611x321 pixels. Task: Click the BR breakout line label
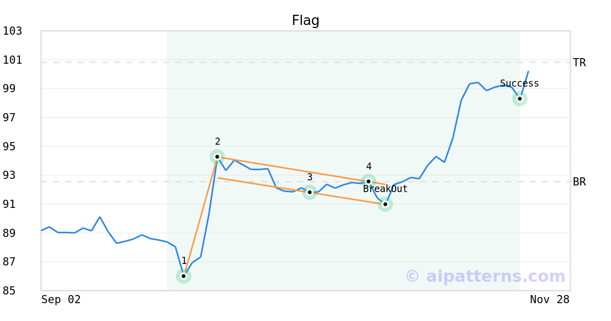click(579, 182)
